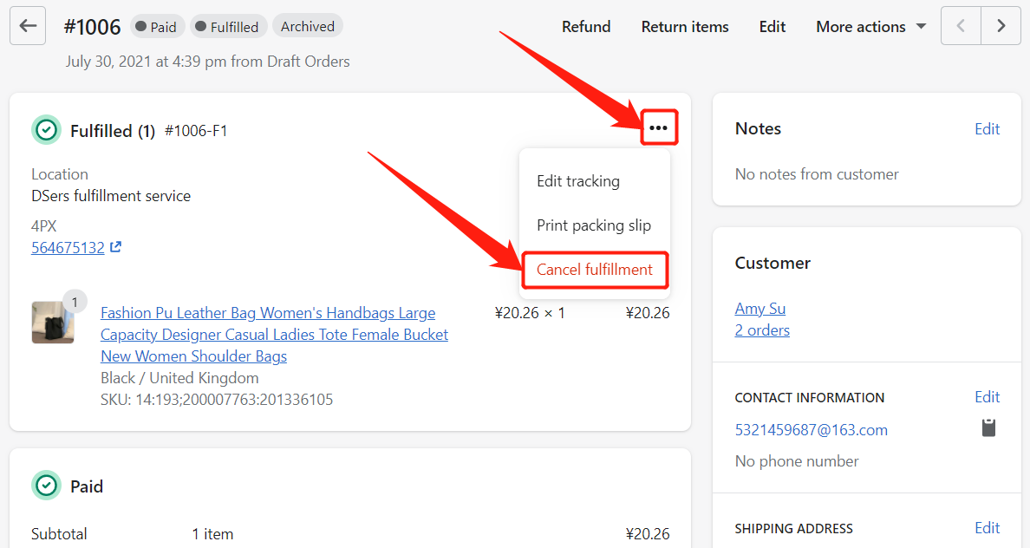Click the Paid green checkmark icon

[46, 486]
